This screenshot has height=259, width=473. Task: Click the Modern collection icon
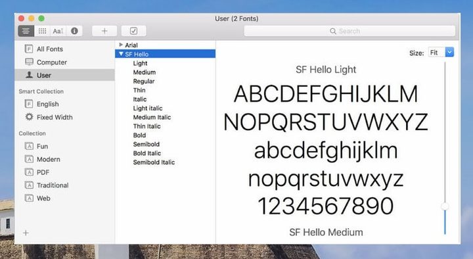[29, 159]
